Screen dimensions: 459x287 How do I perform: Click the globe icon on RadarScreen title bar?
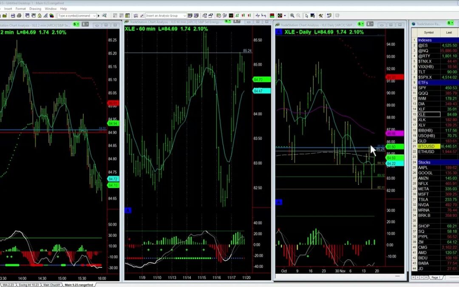414,24
